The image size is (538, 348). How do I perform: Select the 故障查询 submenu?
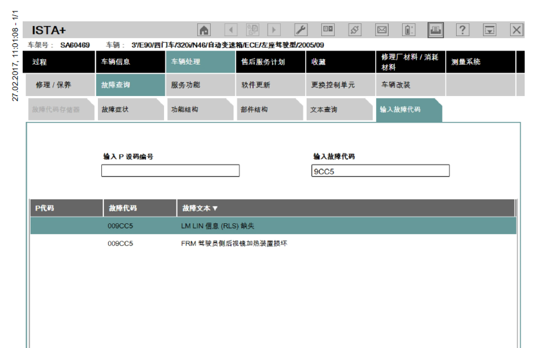tap(131, 85)
